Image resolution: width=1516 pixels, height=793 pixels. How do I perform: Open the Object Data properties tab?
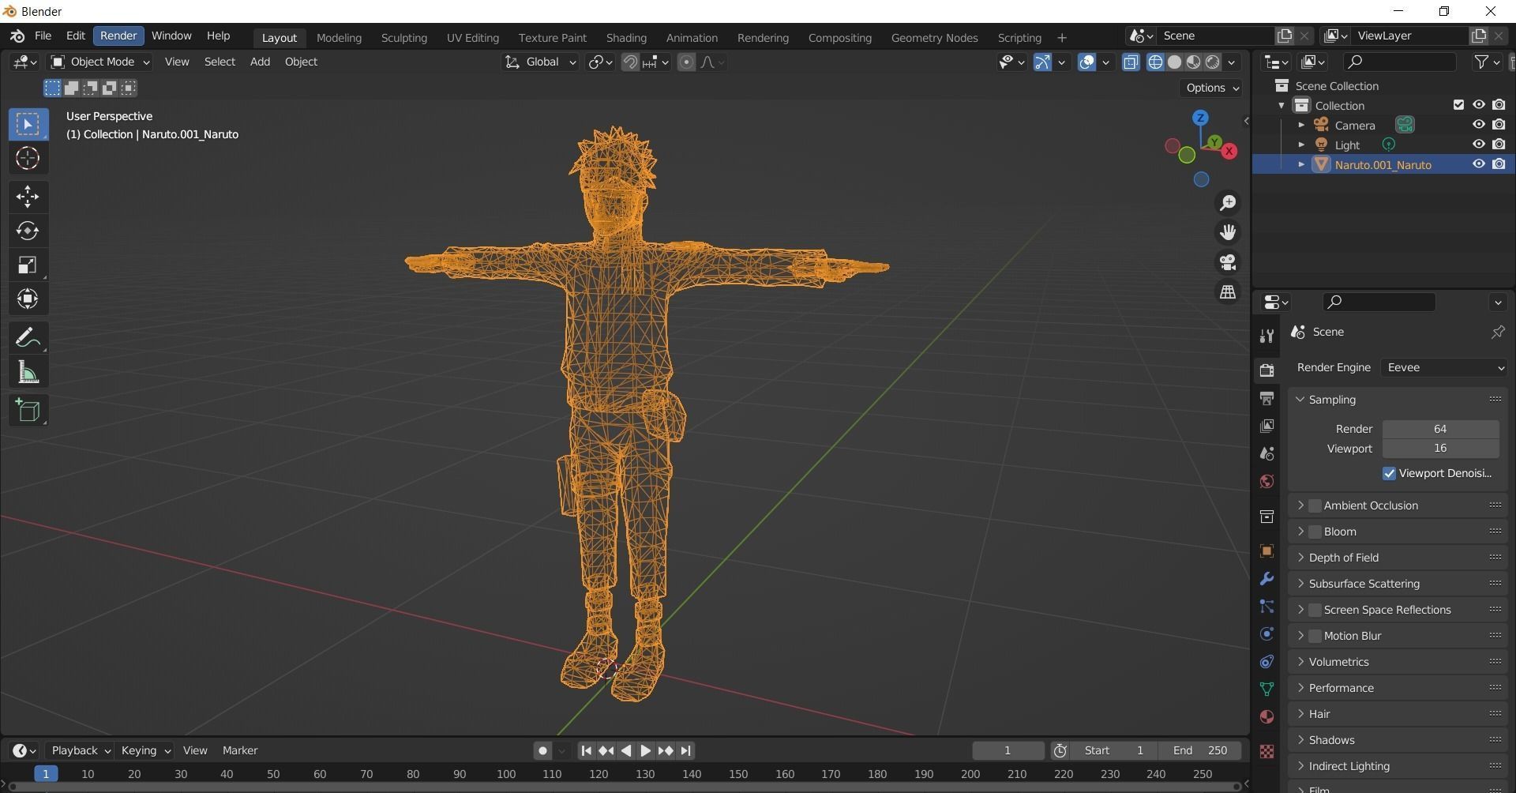pyautogui.click(x=1266, y=689)
